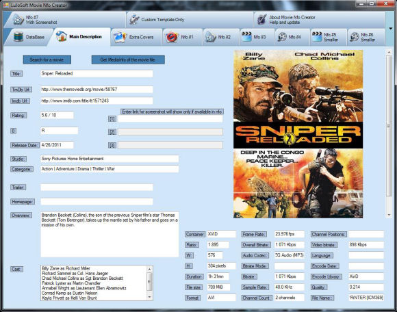Open About Movie Nfo Creator tab
Image resolution: width=397 pixels, height=312 pixels.
tap(319, 19)
